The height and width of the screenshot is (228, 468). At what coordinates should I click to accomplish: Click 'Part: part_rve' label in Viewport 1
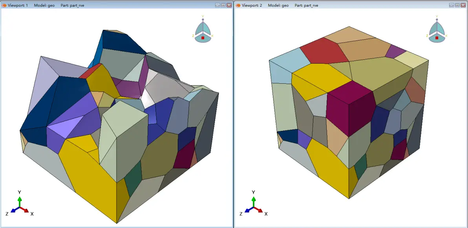click(x=73, y=6)
